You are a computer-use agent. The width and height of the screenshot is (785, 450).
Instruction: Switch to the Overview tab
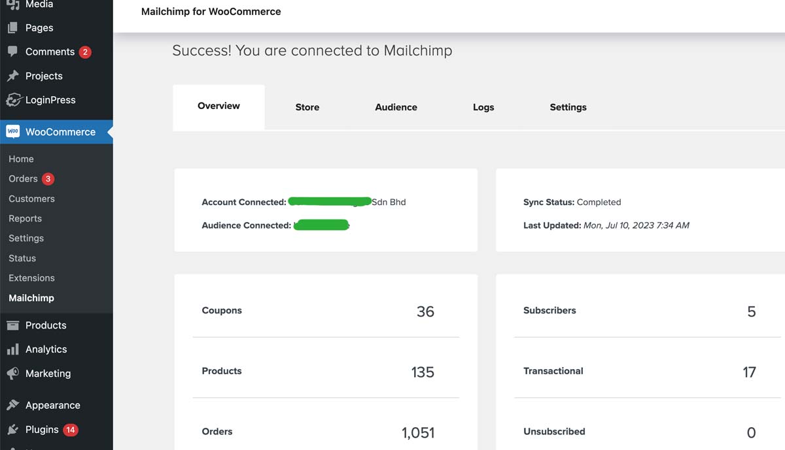click(218, 107)
